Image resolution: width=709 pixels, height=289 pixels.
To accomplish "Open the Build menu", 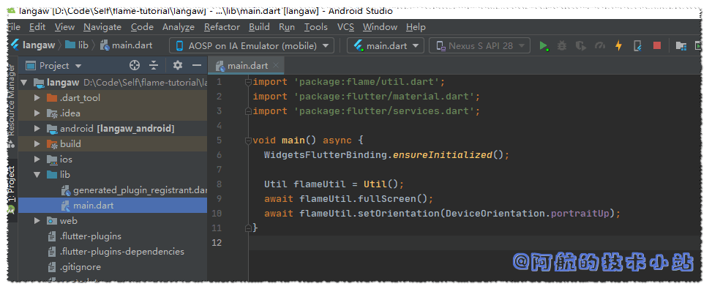I will [x=259, y=27].
